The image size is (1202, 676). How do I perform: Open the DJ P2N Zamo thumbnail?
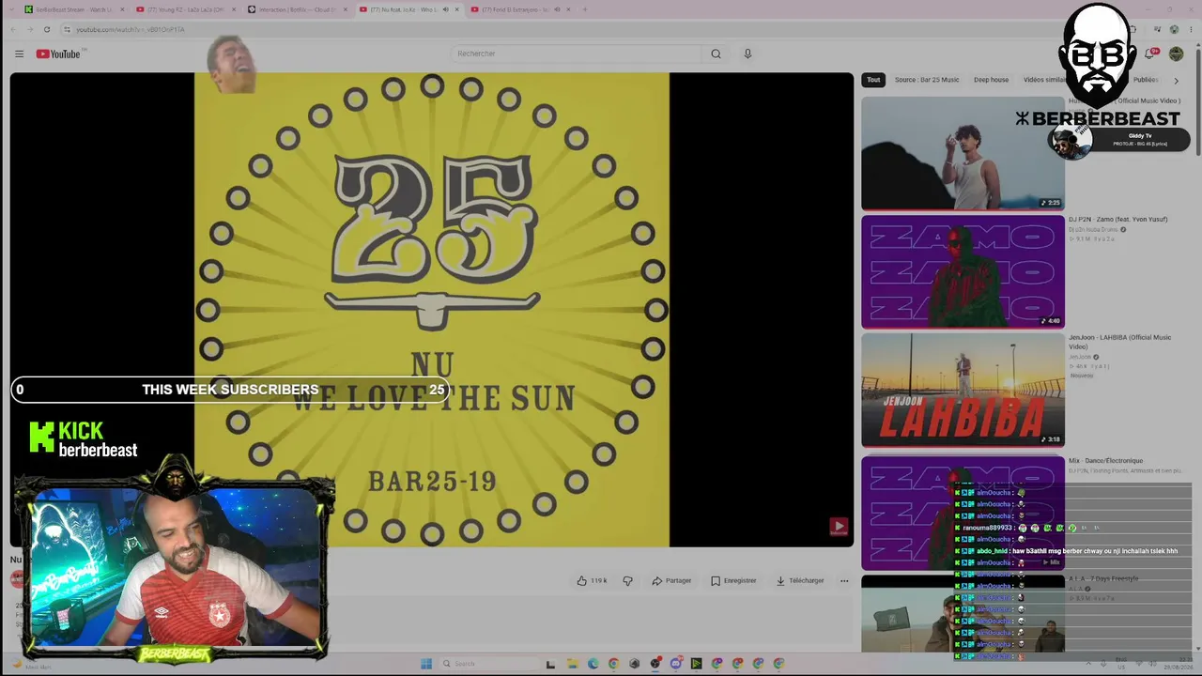click(x=963, y=272)
